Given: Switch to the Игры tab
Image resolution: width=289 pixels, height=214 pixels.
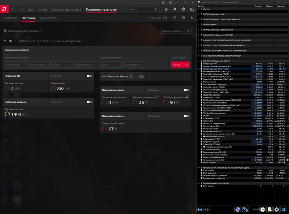Looking at the screenshot, I should [x=43, y=9].
